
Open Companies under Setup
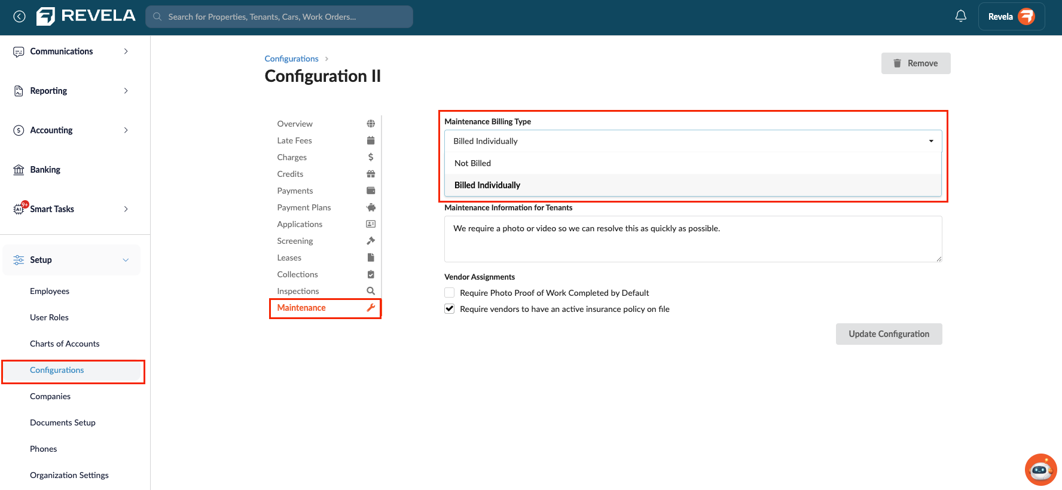coord(50,396)
